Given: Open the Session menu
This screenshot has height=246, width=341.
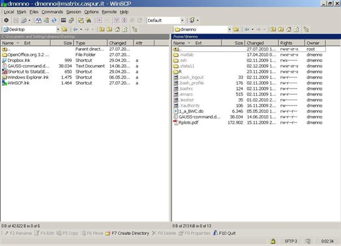Looking at the screenshot, I should pos(74,12).
